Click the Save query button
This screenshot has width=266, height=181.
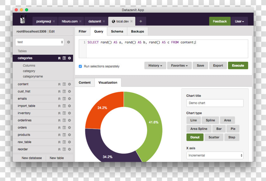pos(200,66)
